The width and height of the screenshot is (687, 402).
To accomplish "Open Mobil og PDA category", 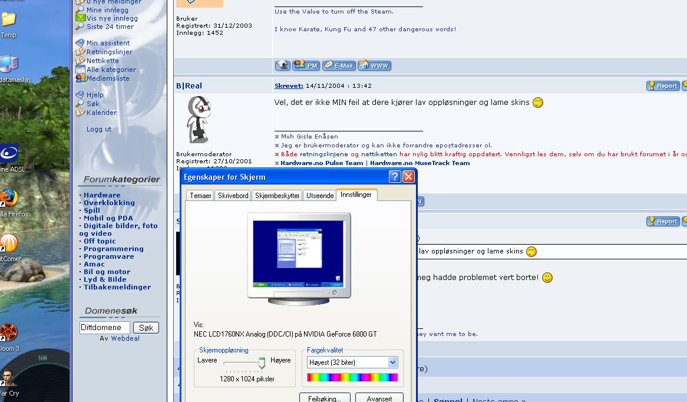I will click(108, 218).
